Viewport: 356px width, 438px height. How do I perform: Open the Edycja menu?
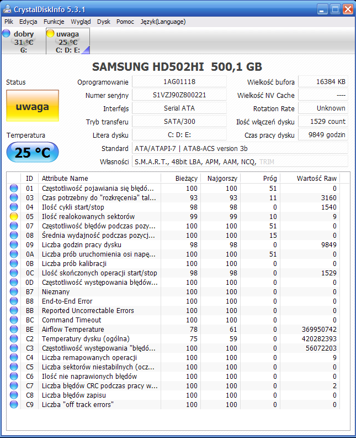[28, 22]
